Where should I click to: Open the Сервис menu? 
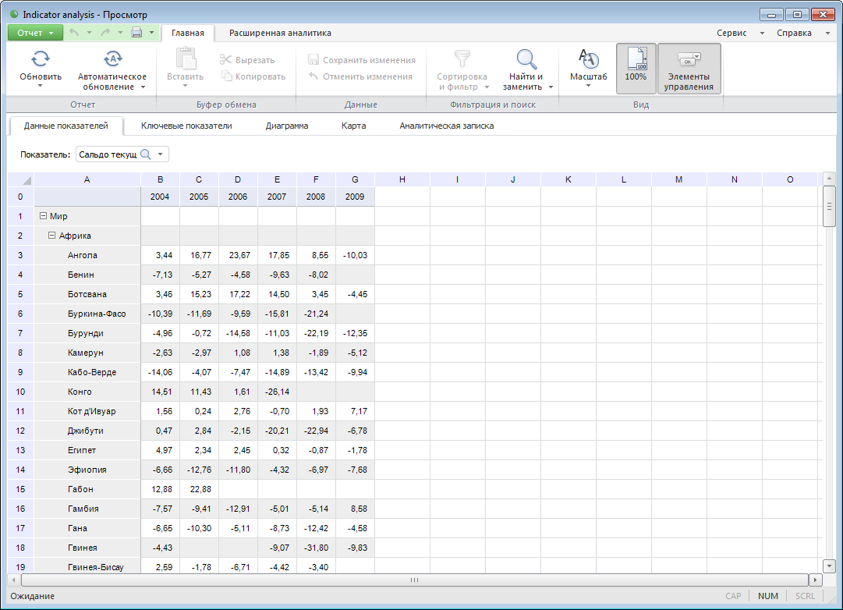(x=731, y=33)
